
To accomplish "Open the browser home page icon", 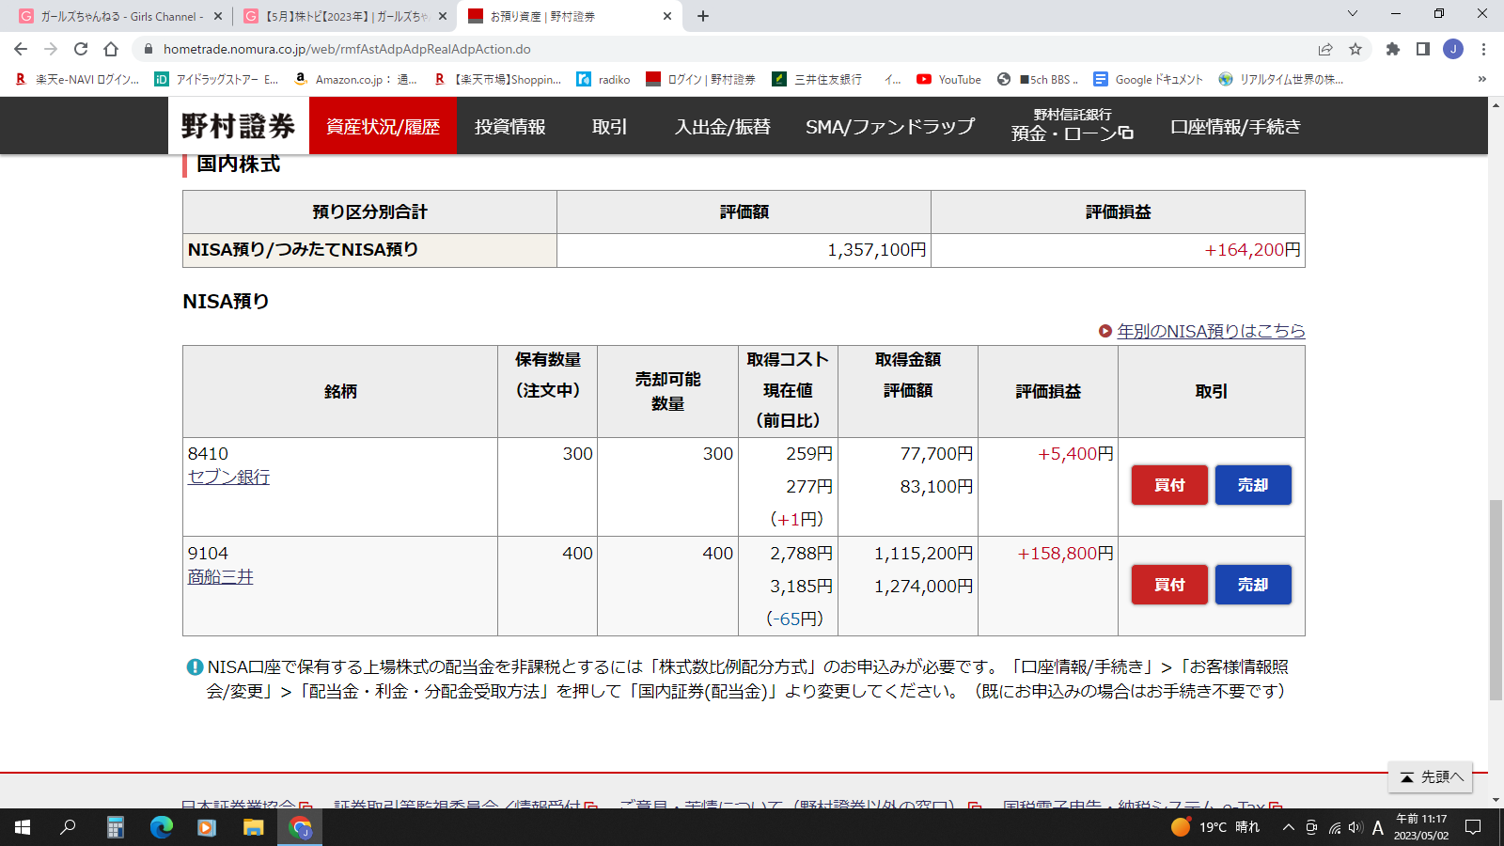I will pyautogui.click(x=111, y=49).
